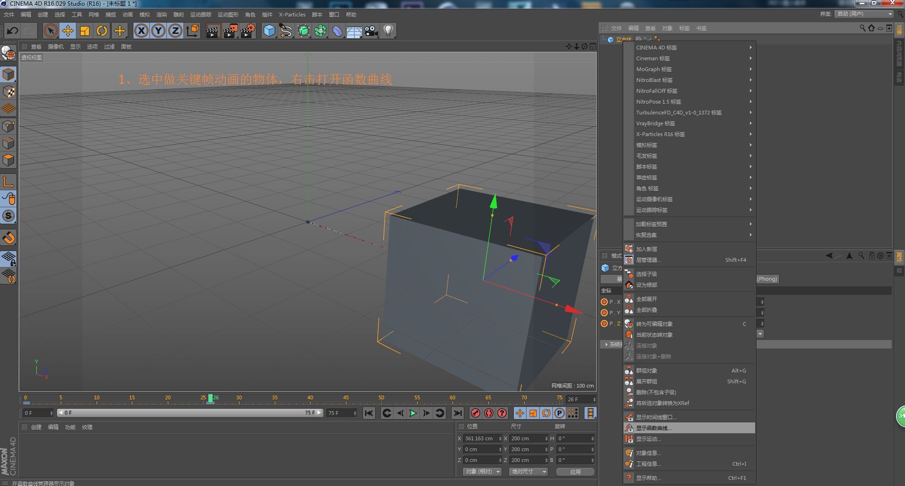Go to start of animation
This screenshot has height=486, width=905.
click(x=369, y=413)
